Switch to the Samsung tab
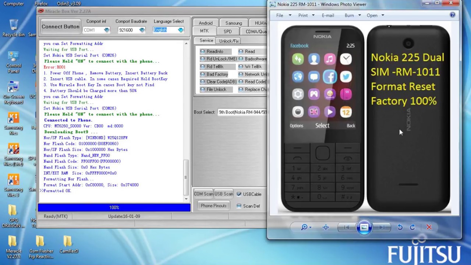471x265 pixels. (234, 23)
